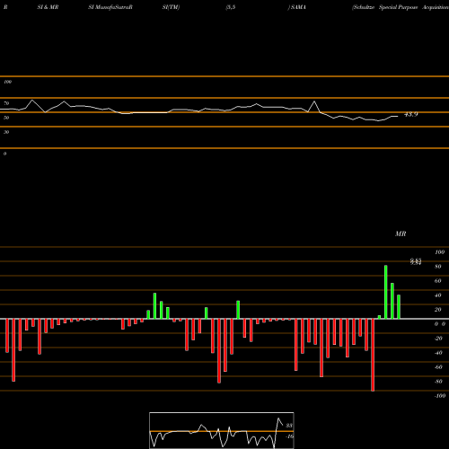Click the SI MunafaSutraR header text
Viewport: 449px width, 449px height.
(110, 7)
